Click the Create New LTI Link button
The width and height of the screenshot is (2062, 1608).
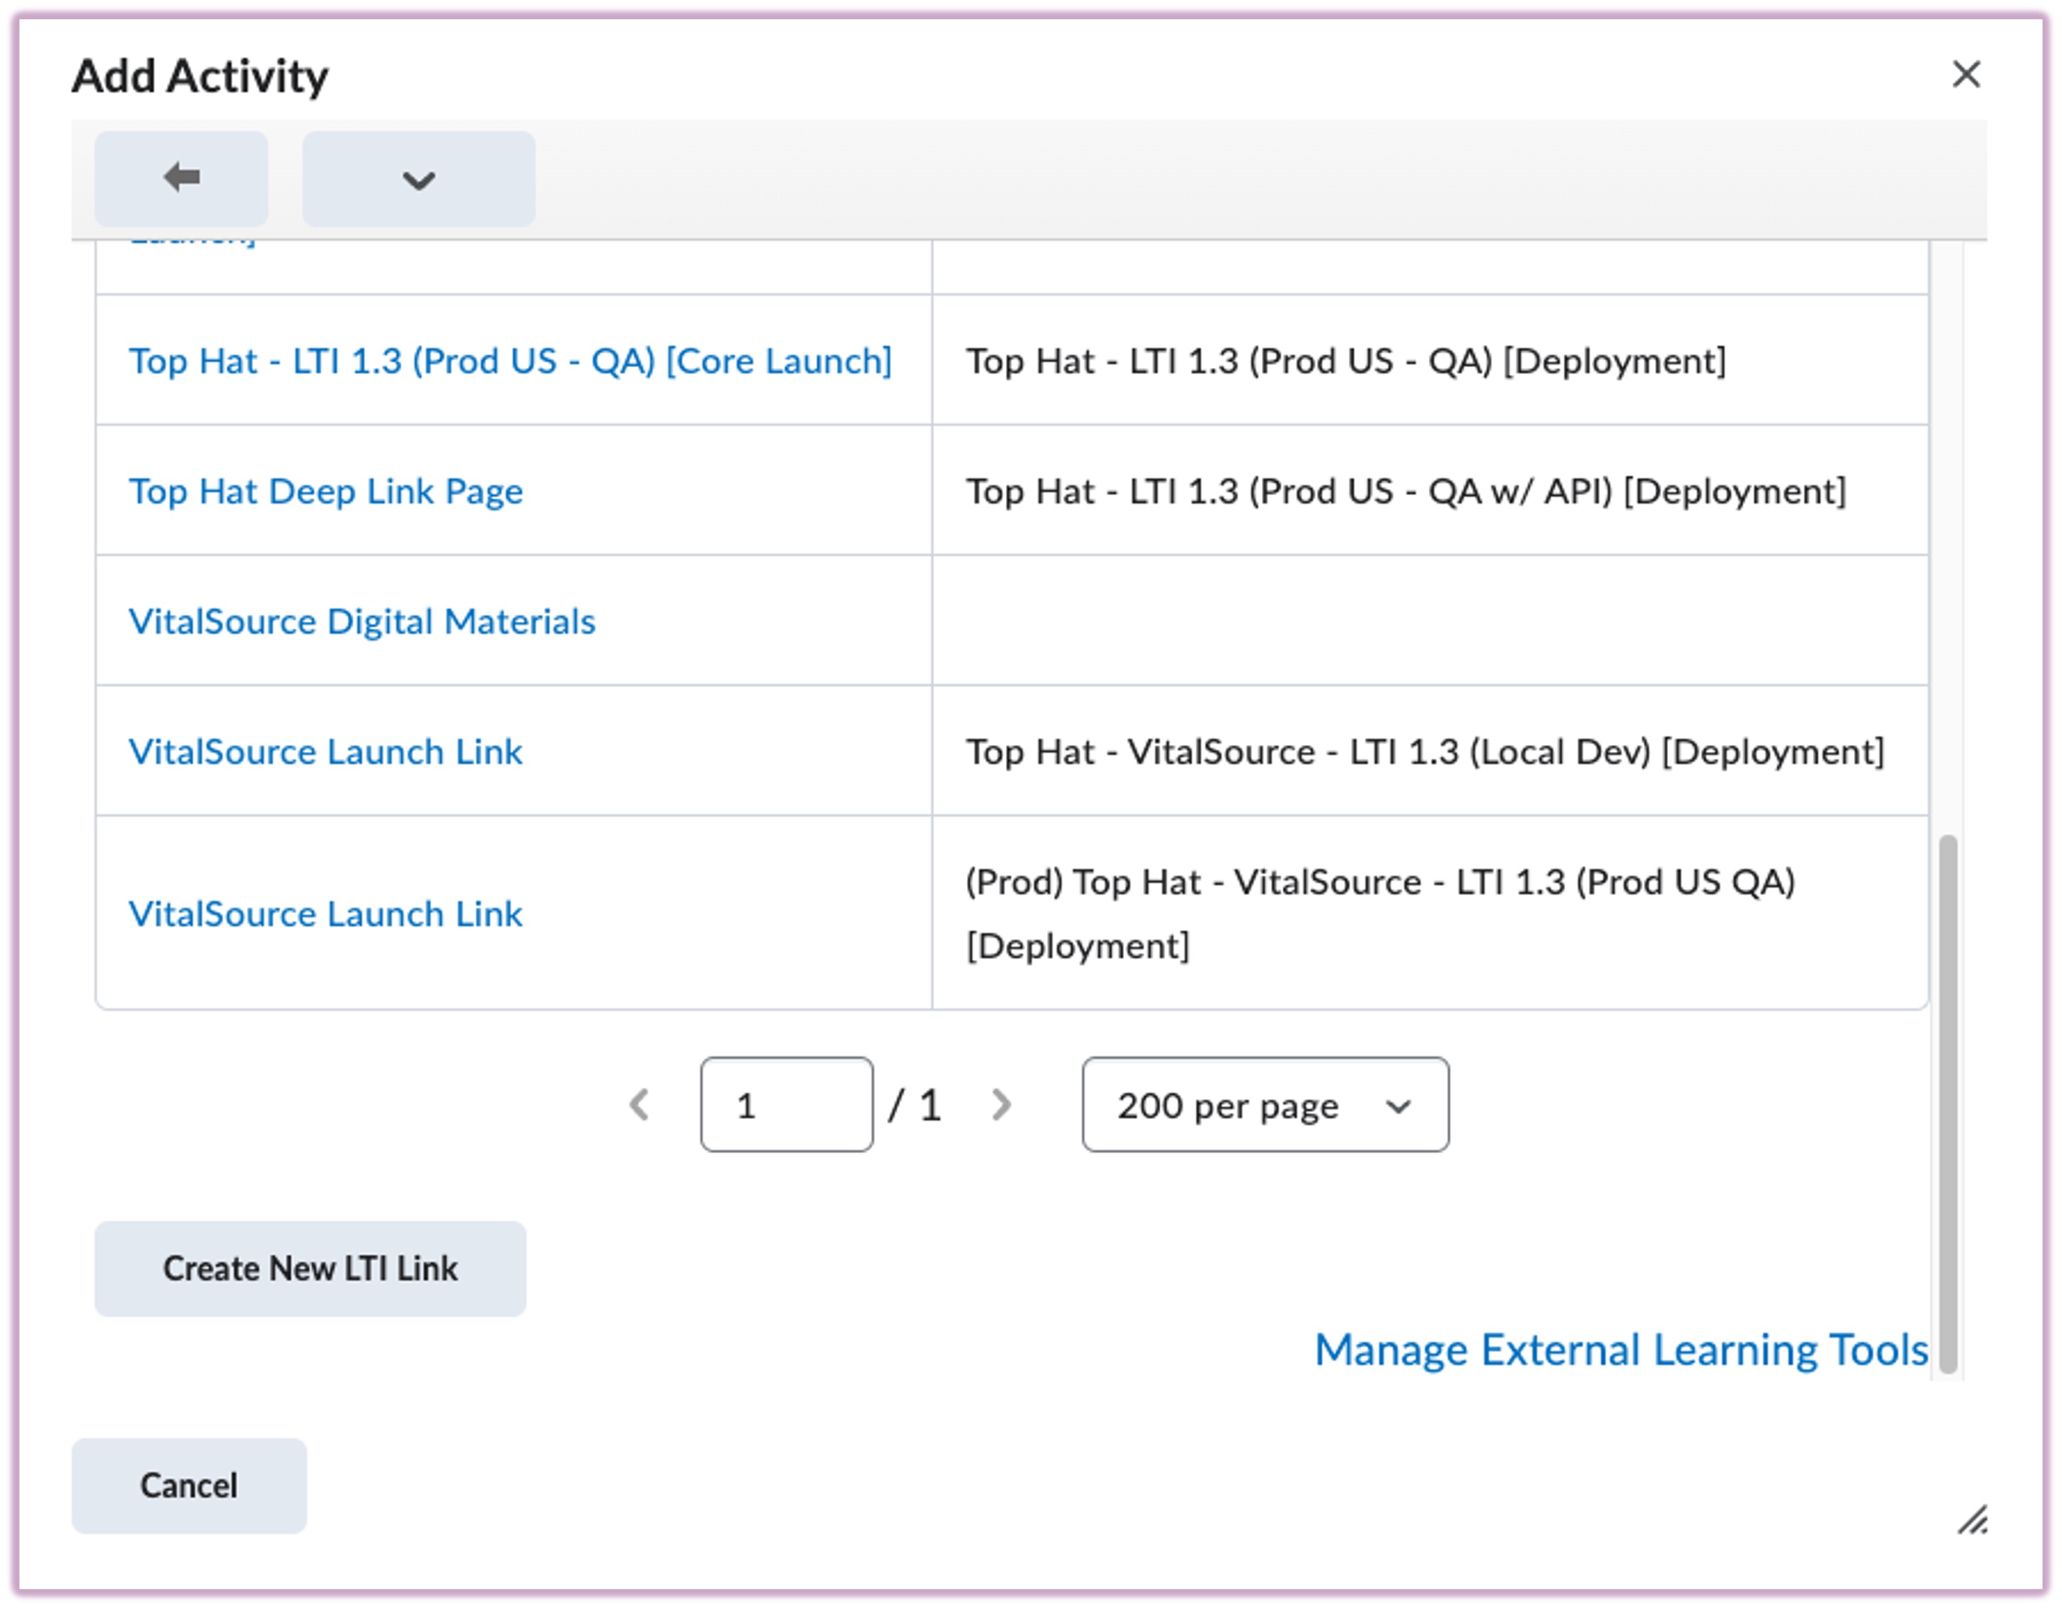coord(310,1268)
